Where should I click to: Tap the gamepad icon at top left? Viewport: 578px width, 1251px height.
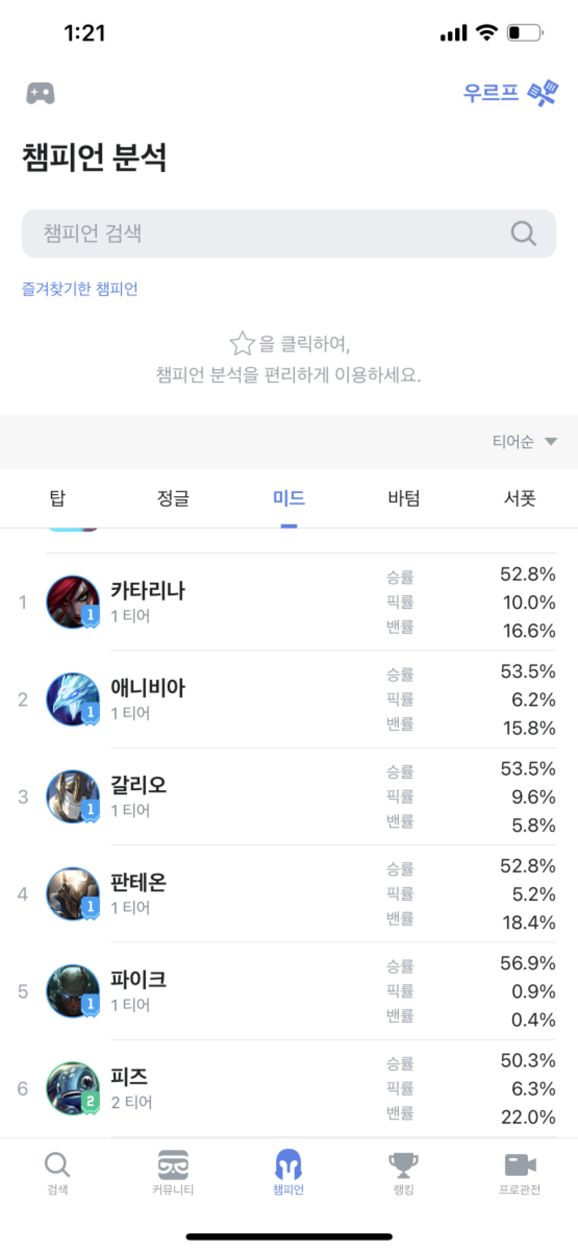click(x=40, y=93)
